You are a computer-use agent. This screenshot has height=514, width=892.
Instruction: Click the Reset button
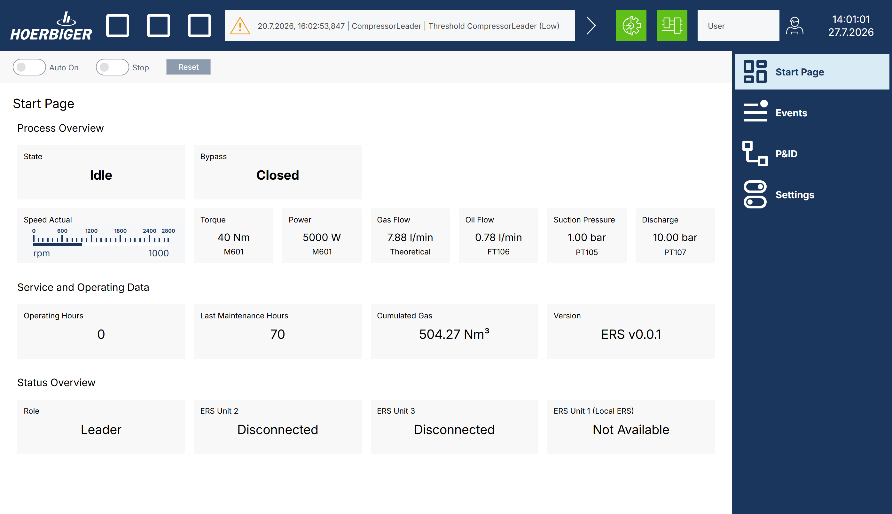pos(189,67)
